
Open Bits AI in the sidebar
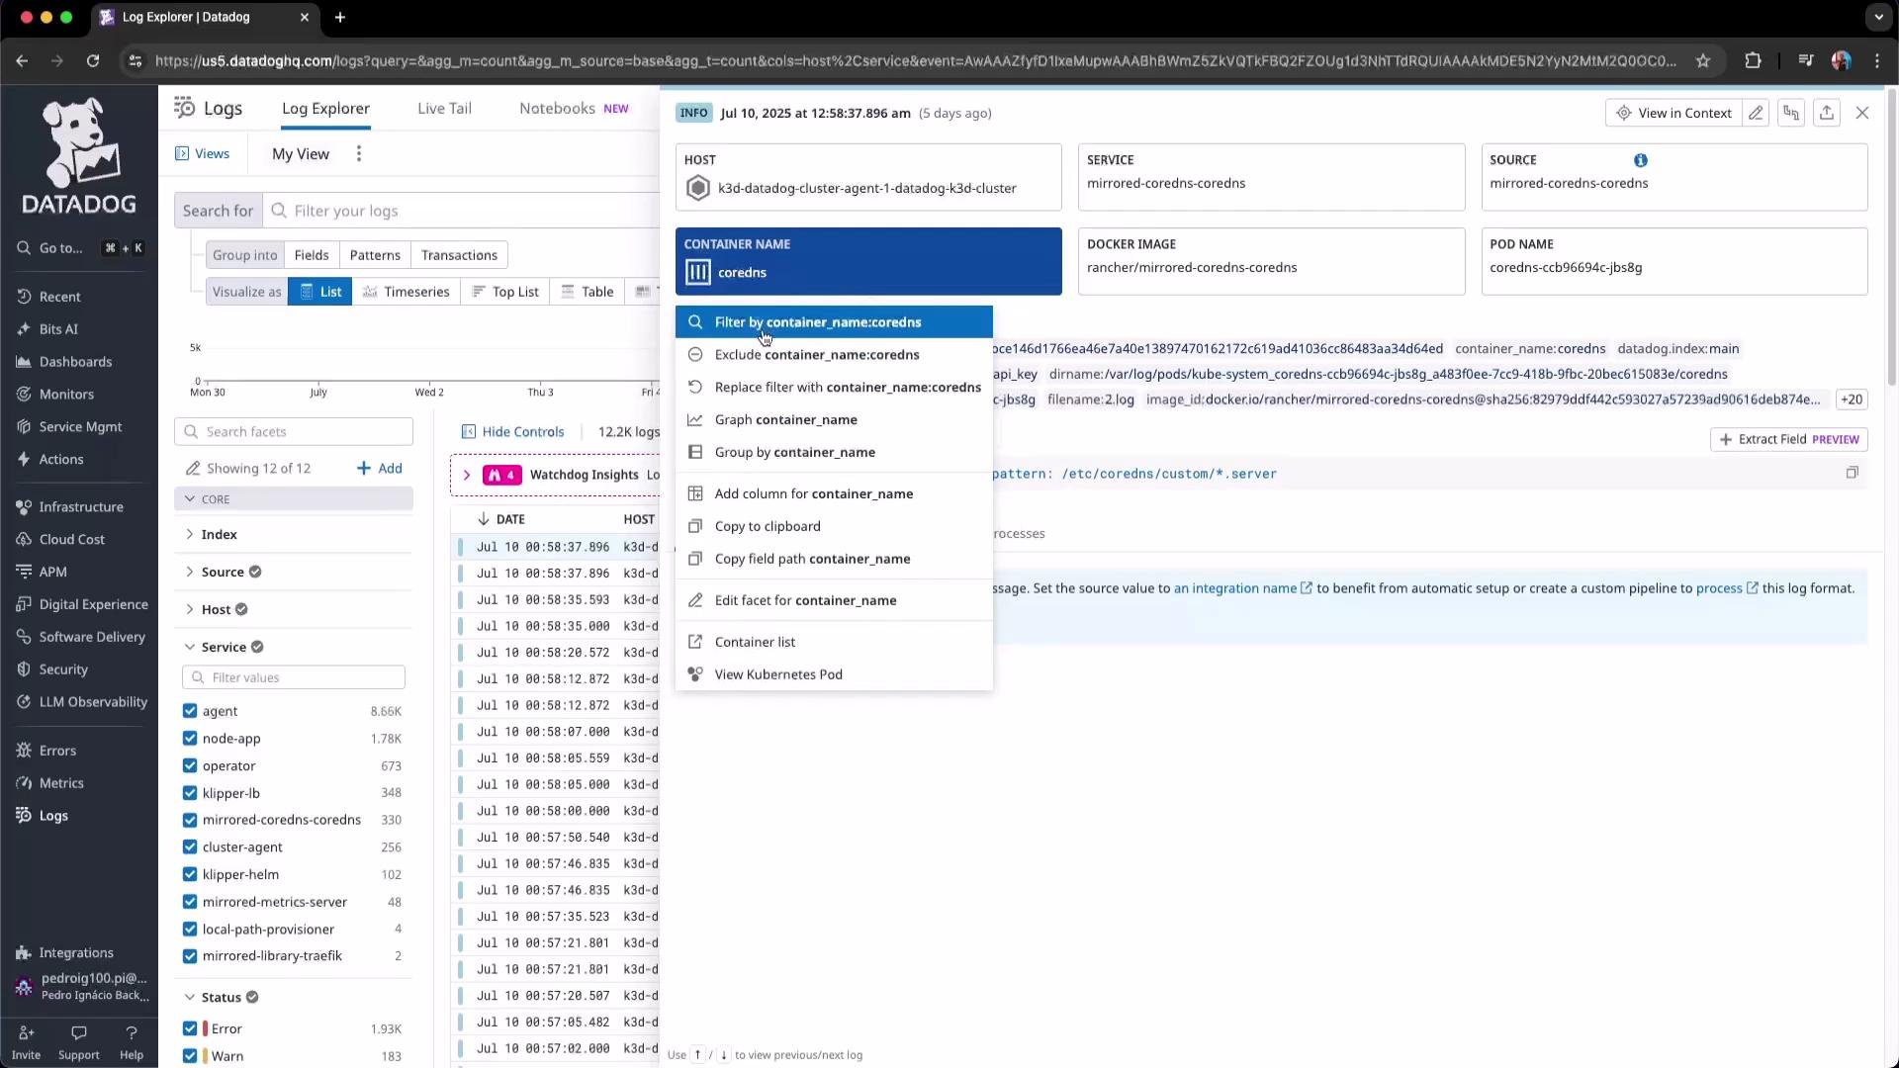click(57, 329)
